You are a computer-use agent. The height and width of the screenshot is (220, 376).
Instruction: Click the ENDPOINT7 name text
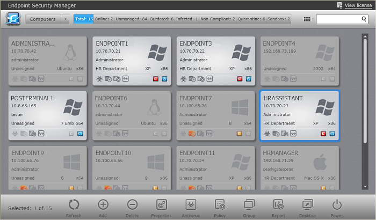pos(196,98)
